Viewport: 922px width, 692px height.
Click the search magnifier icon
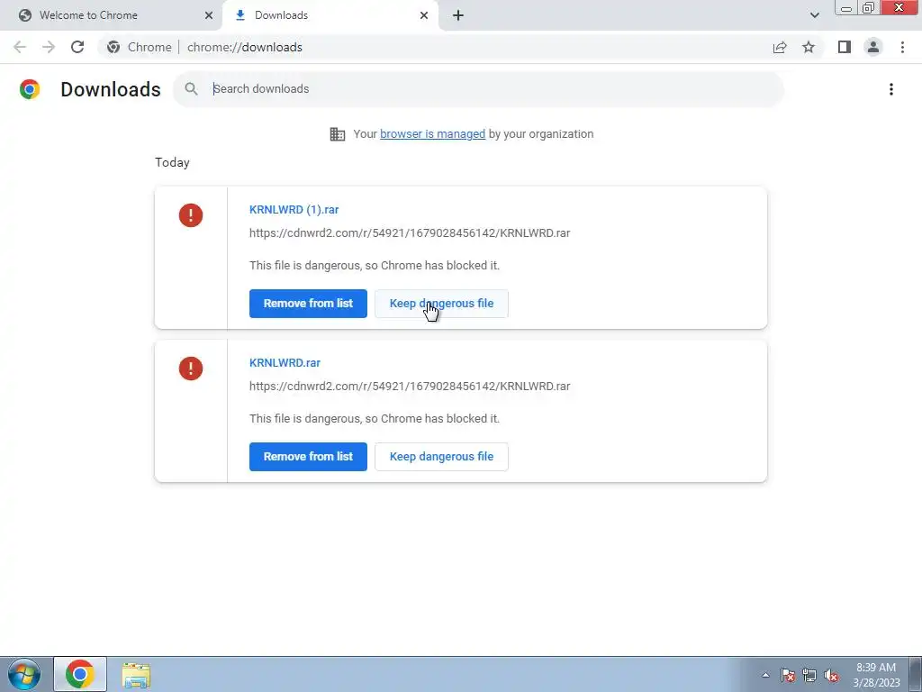coord(191,89)
